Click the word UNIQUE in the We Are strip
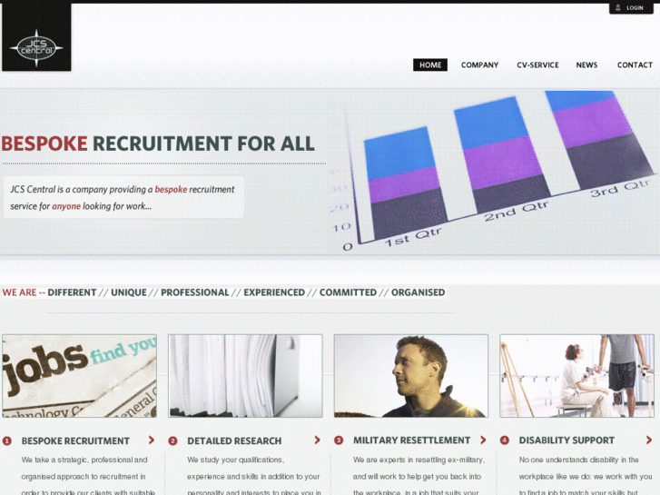660x495 pixels. [x=129, y=292]
